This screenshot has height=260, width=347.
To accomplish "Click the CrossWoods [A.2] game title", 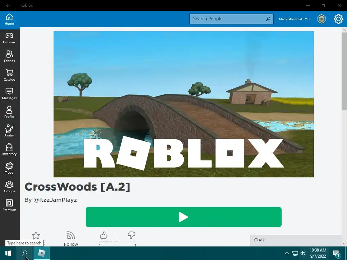I will tap(77, 187).
